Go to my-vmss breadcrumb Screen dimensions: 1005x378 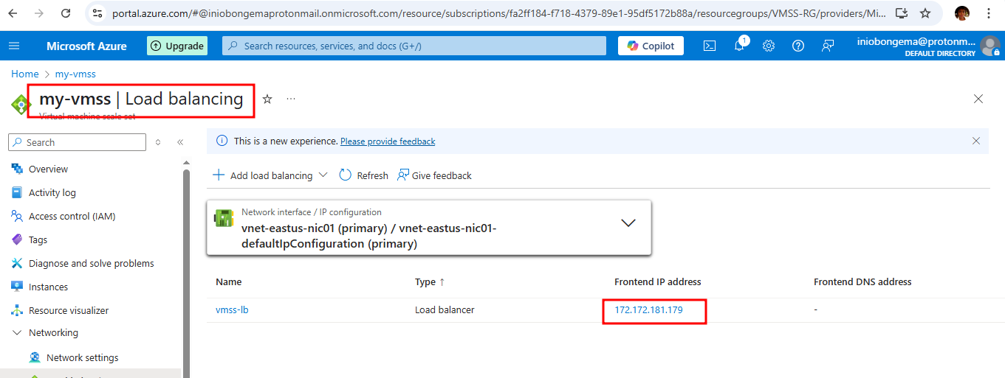75,74
